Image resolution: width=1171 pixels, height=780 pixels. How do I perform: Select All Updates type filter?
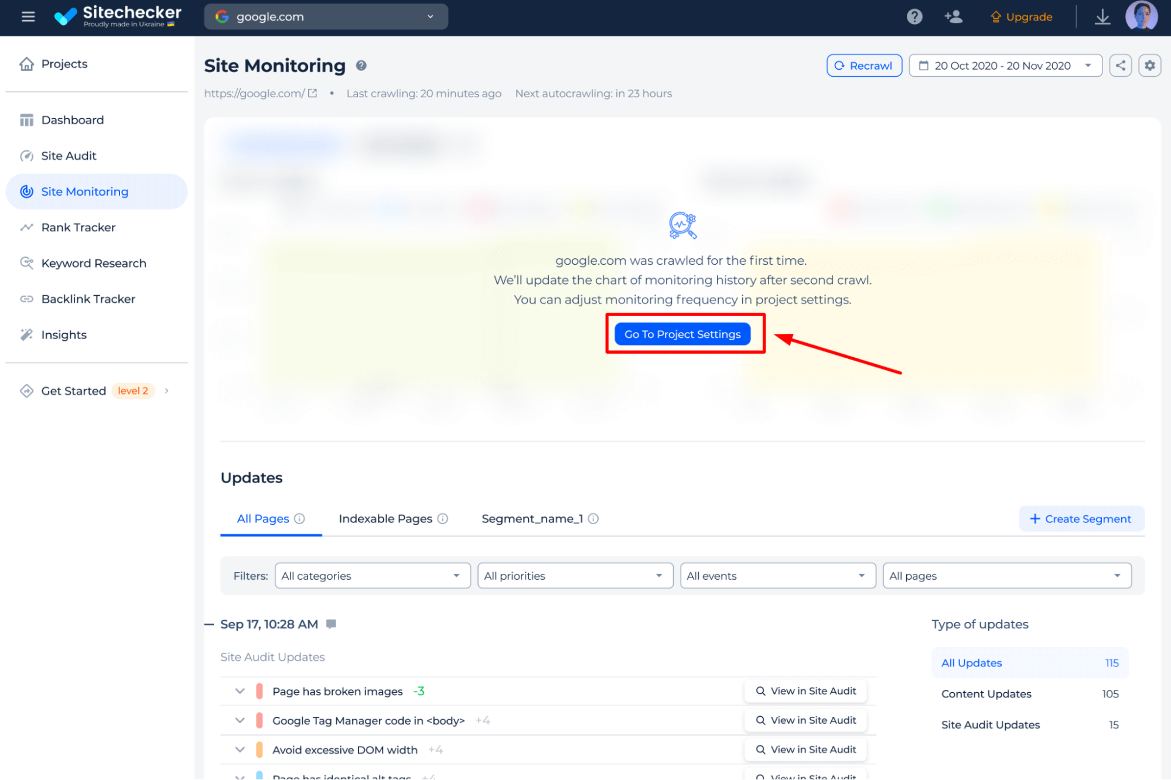[1029, 663]
